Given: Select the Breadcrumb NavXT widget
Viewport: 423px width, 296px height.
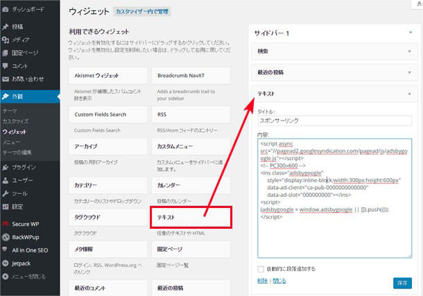Looking at the screenshot, I should 191,76.
